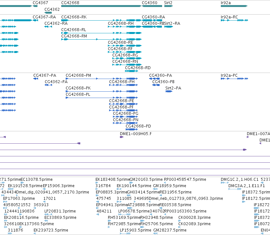
Task: Click the Ir92a gene bar
Action: [234, 6]
